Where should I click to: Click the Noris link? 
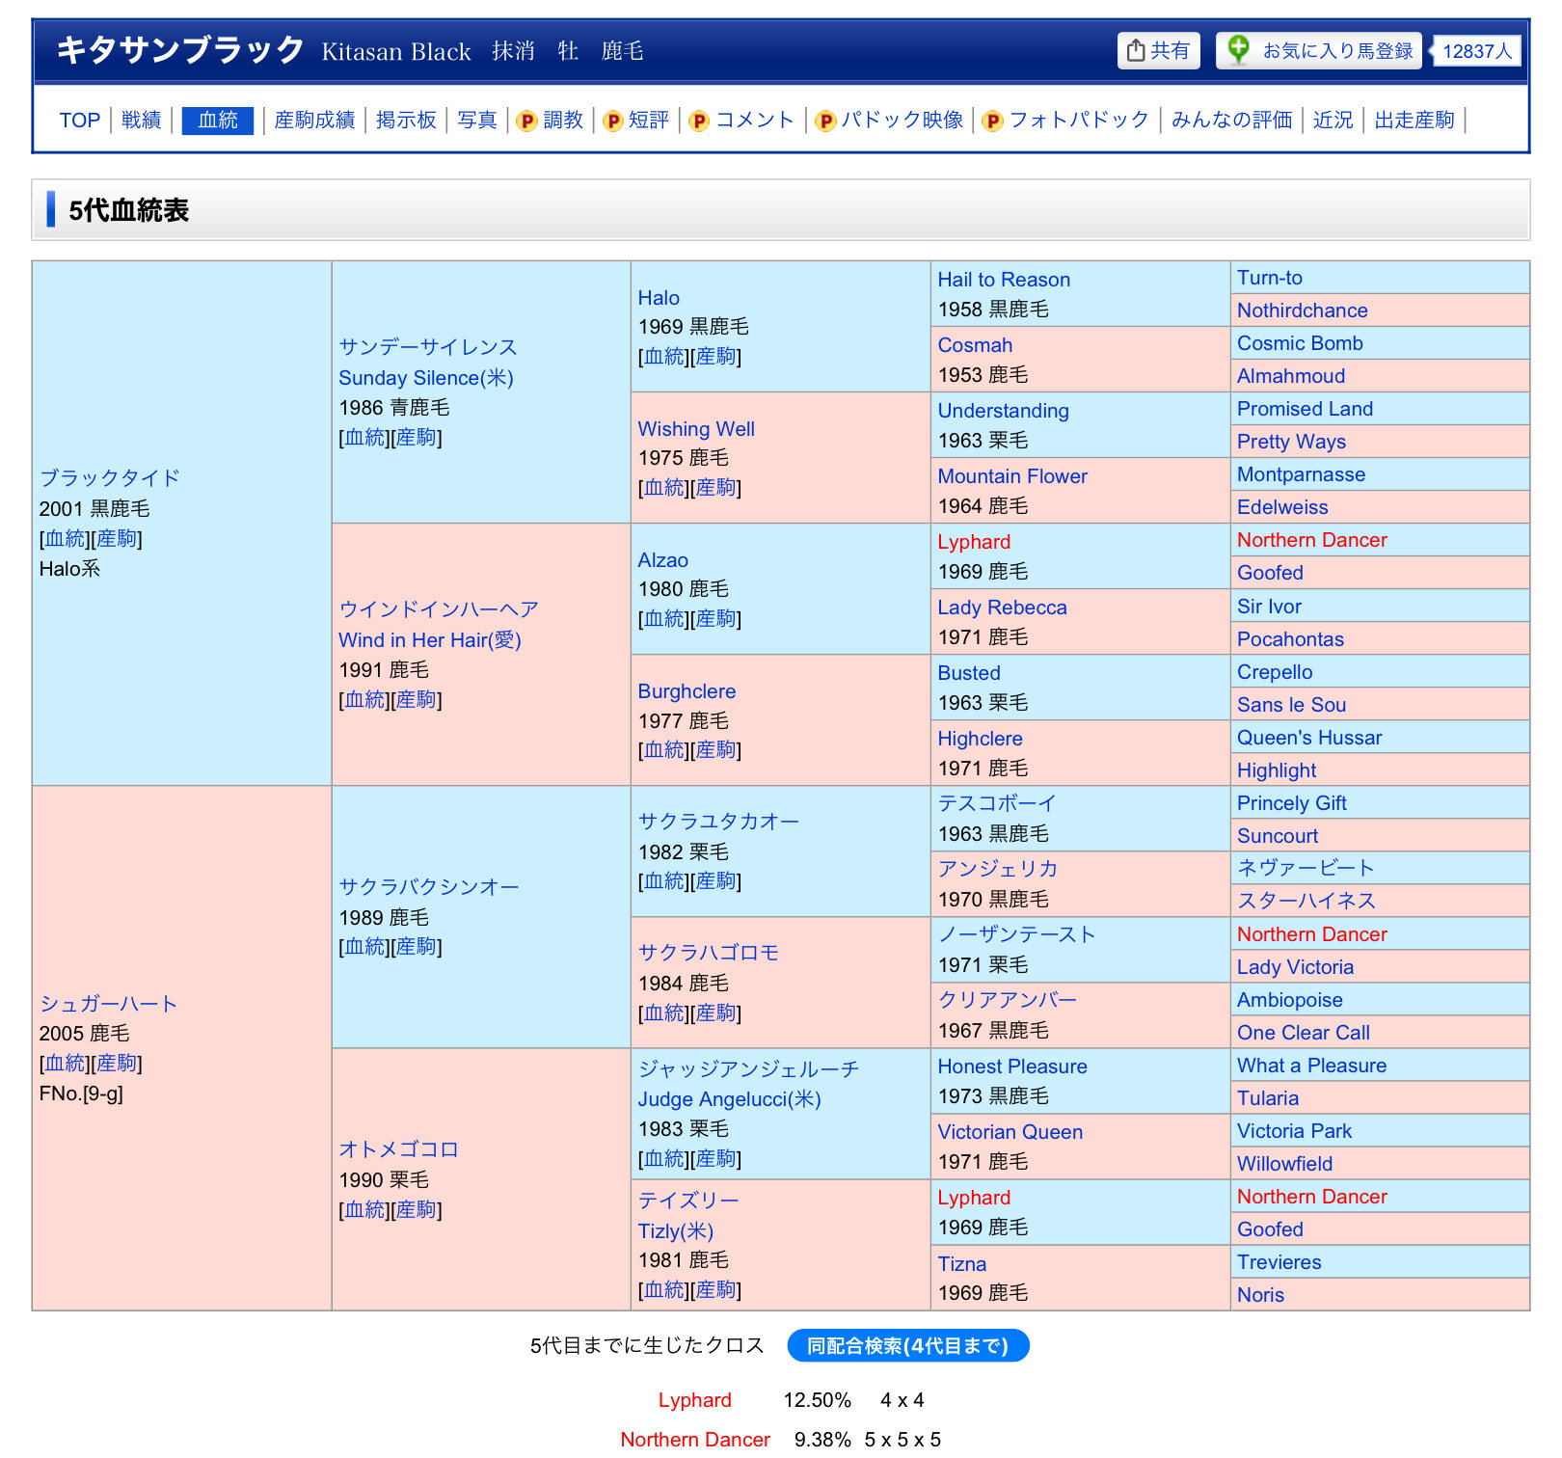[x=1260, y=1295]
